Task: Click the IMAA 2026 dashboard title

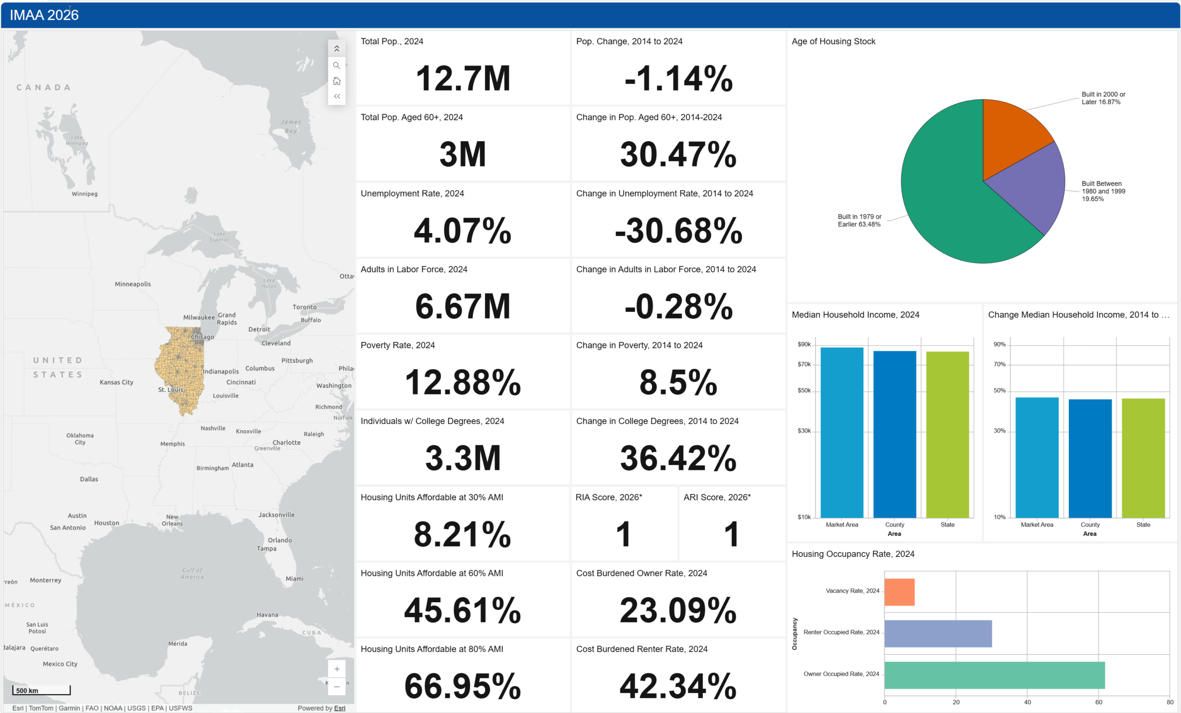Action: 44,15
